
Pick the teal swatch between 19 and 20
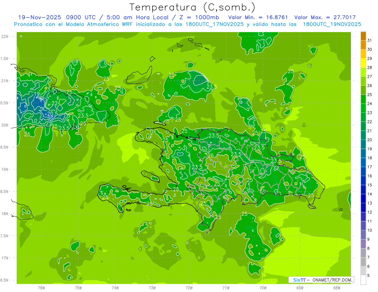click(363, 144)
